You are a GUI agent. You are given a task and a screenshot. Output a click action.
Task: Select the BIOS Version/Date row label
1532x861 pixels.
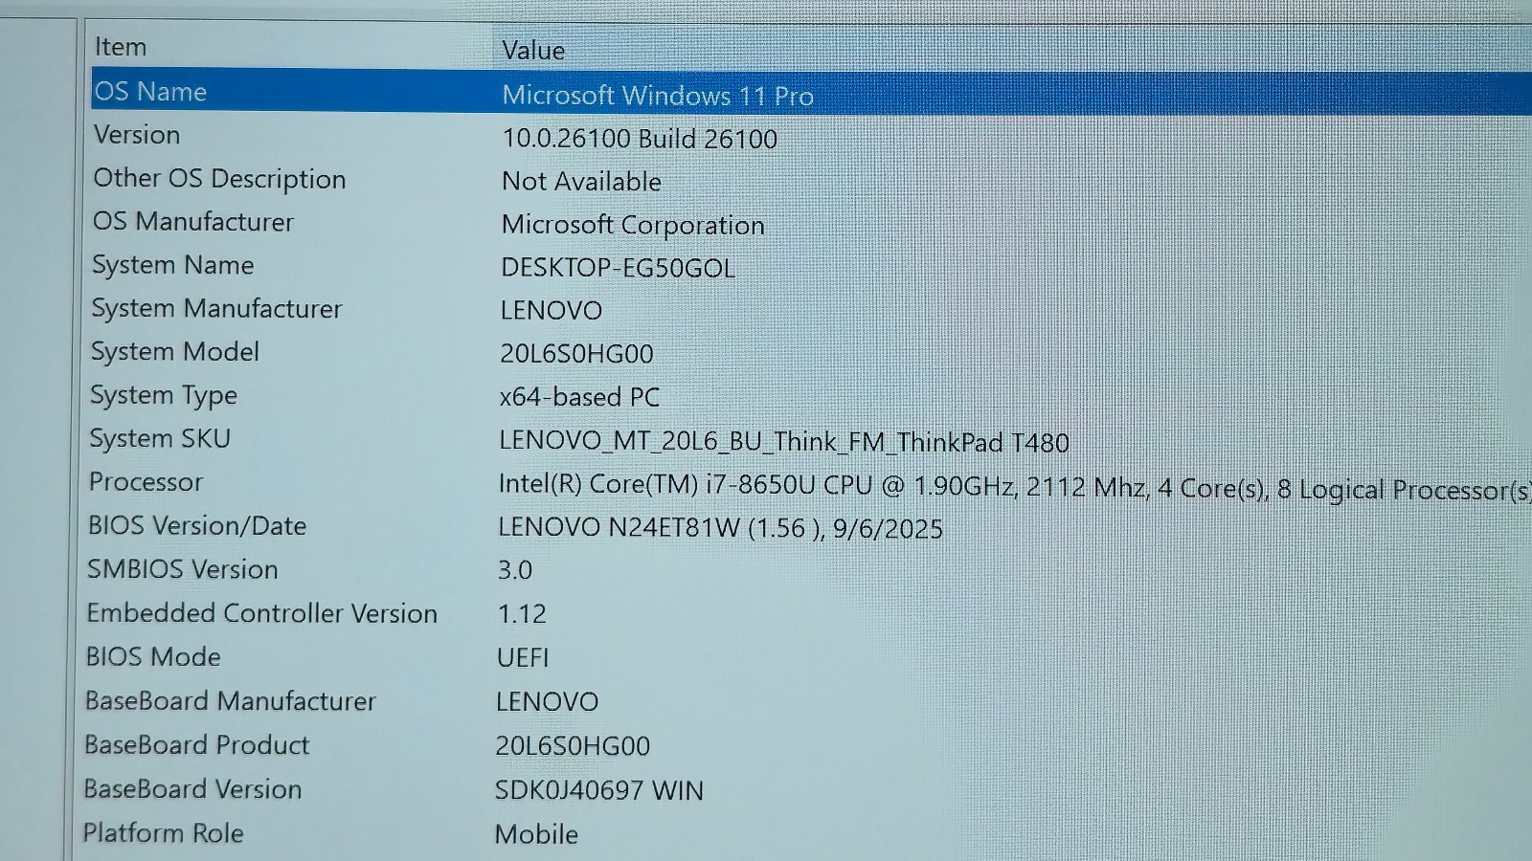(197, 526)
